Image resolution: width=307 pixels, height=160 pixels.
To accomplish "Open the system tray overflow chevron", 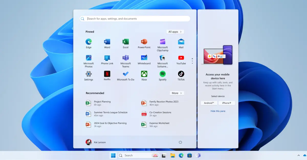I will coord(298,155).
